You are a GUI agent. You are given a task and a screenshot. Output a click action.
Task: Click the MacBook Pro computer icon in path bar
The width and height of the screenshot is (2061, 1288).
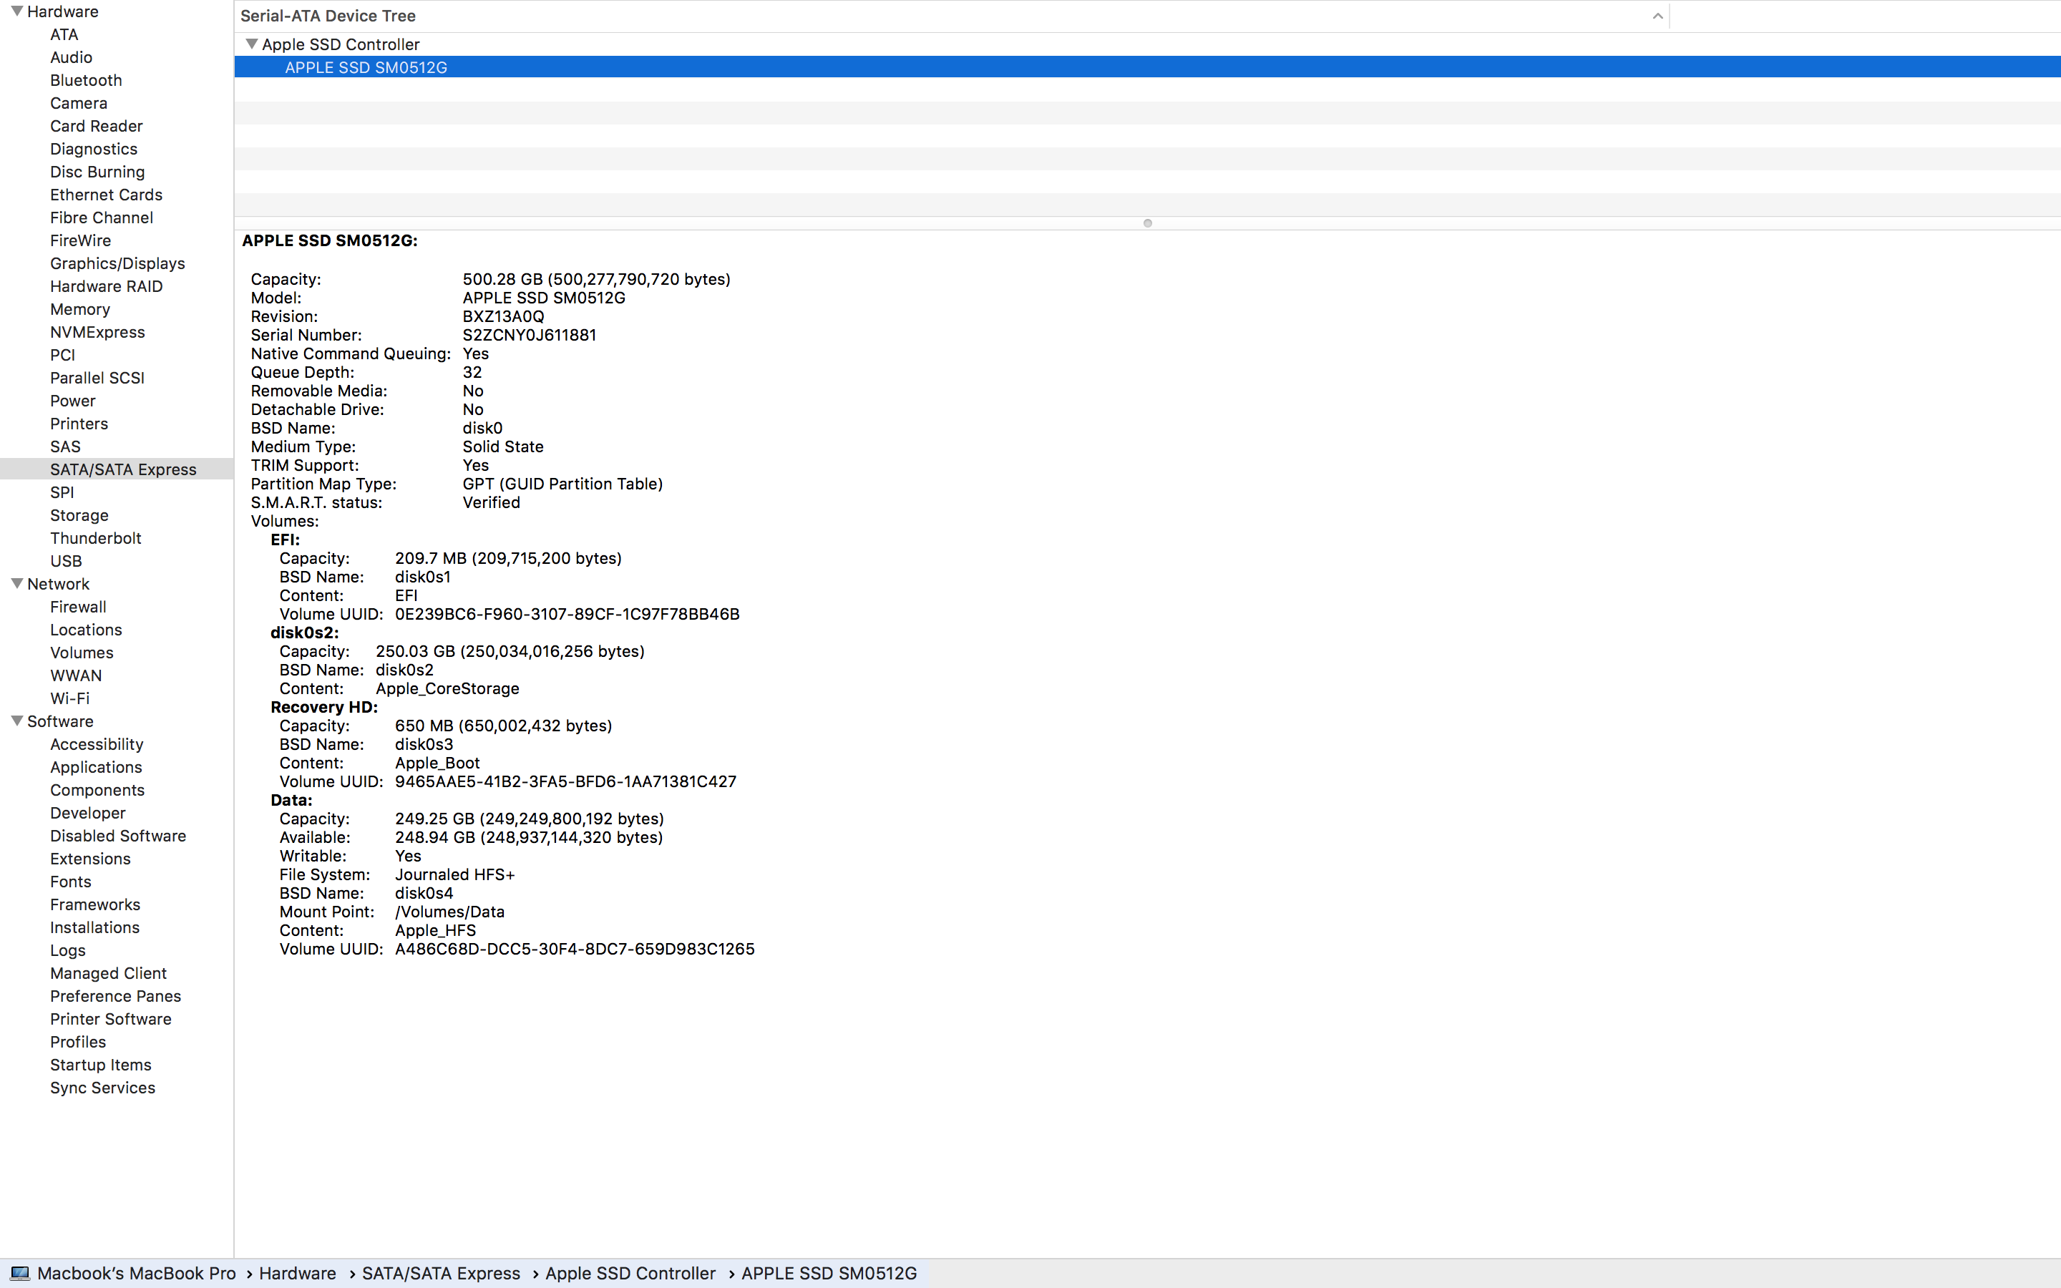pyautogui.click(x=21, y=1274)
